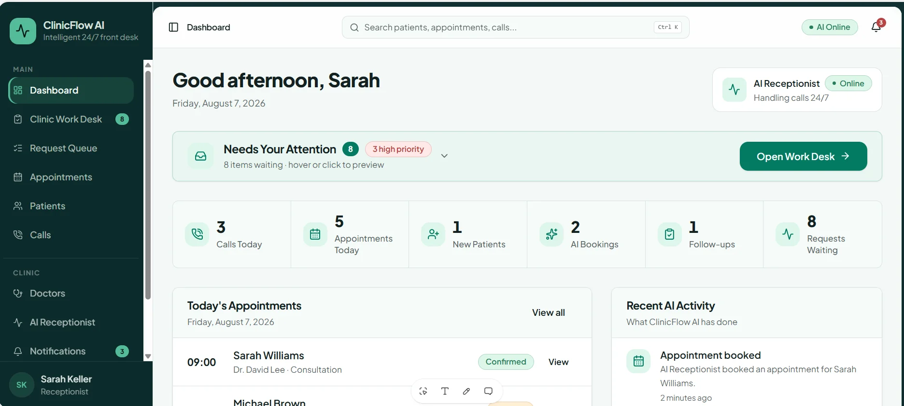Open Clinic Work Desk in sidebar

click(71, 119)
